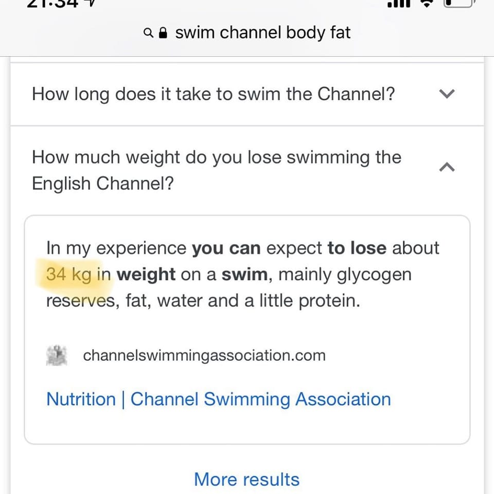The height and width of the screenshot is (494, 494).
Task: Tap 'English Channel?' question line
Action: [x=103, y=183]
